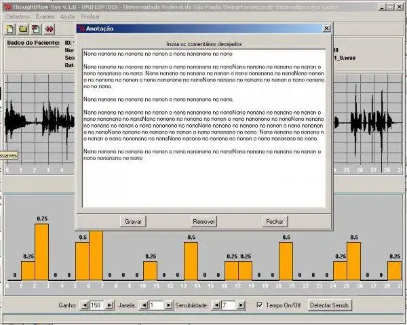
Task: Increase Janela with right arrow
Action: pos(169,305)
